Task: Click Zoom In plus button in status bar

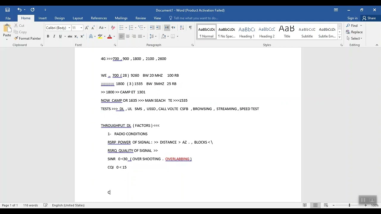Action: tap(366, 205)
